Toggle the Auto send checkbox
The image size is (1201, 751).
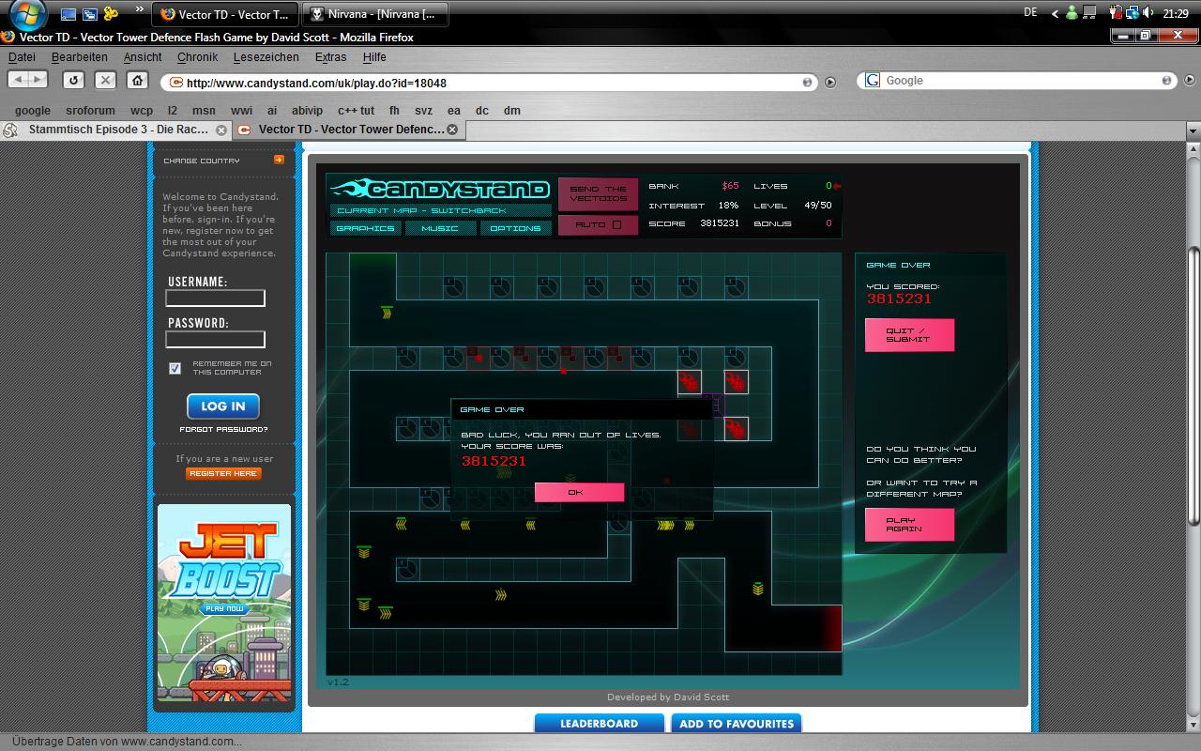coord(616,225)
